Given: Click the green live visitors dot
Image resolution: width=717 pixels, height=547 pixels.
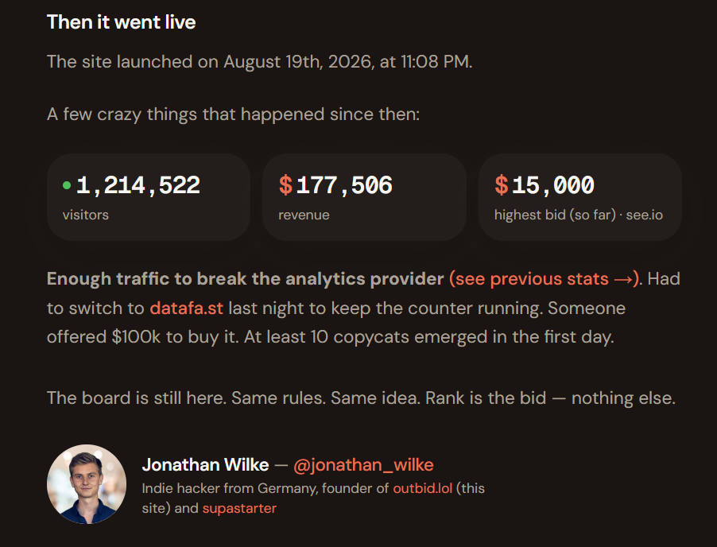Looking at the screenshot, I should tap(67, 185).
